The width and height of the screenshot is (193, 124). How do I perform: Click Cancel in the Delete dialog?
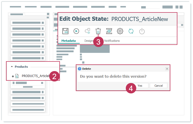(158, 86)
